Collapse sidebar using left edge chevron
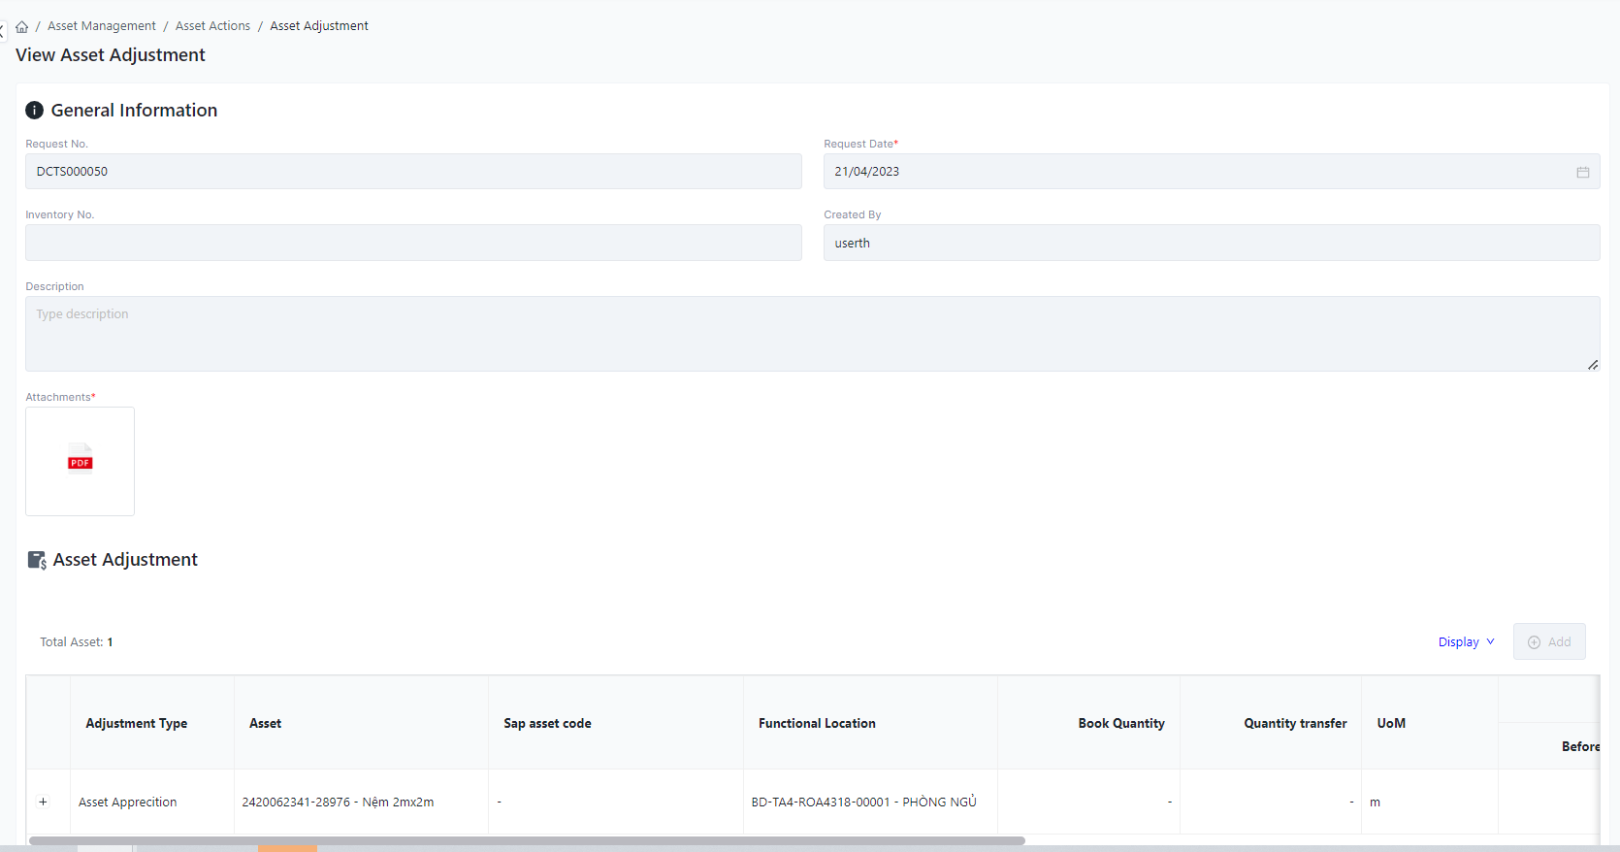This screenshot has height=852, width=1620. [3, 32]
